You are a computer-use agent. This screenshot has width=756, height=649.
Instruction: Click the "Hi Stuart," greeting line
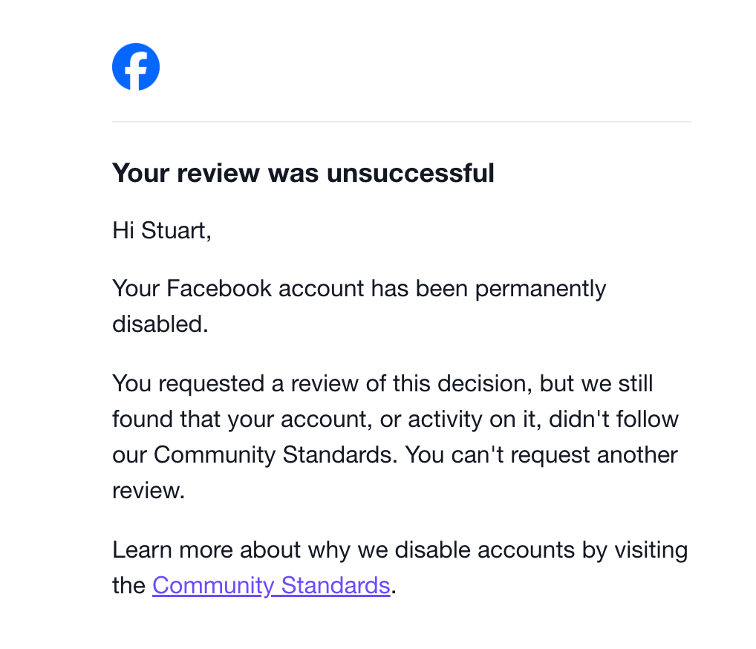(162, 230)
